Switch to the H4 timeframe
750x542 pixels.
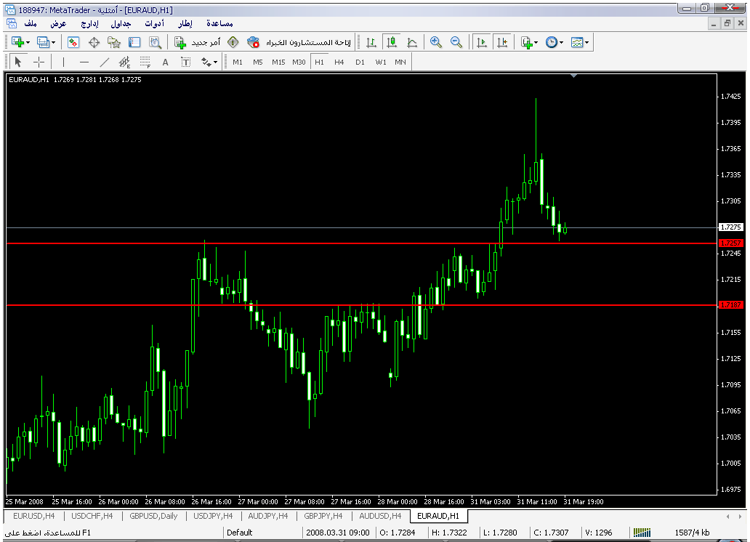coord(339,62)
